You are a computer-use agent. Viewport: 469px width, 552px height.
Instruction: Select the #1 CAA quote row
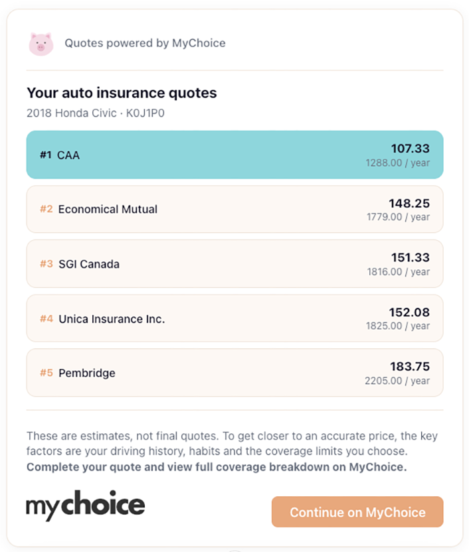[x=234, y=155]
